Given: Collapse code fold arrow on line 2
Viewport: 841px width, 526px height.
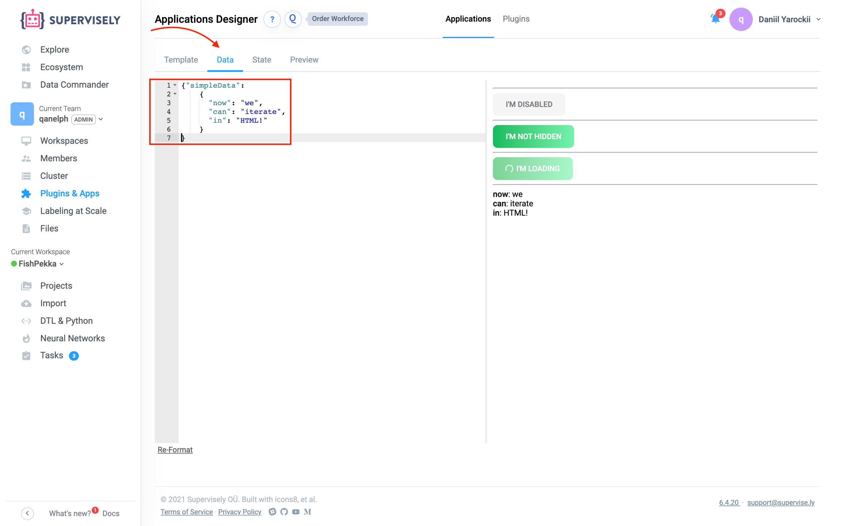Looking at the screenshot, I should [175, 94].
